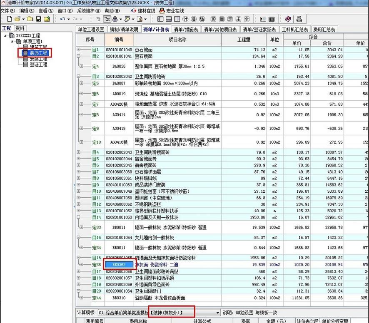Select 装饰工程 in the project tree
369x323 pixels.
(36, 53)
